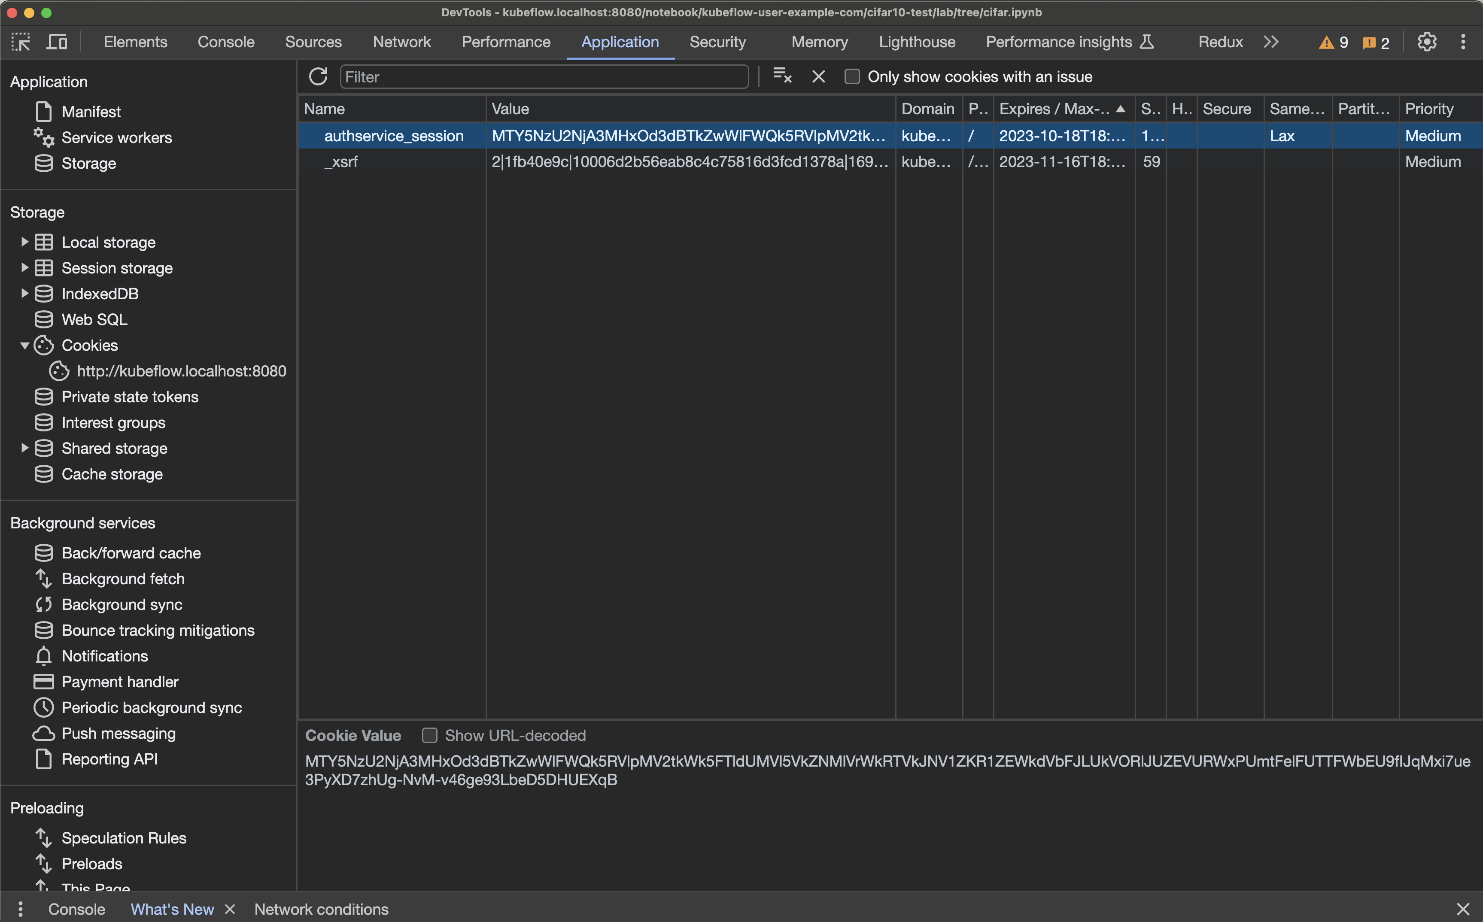Open DevTools settings gear
The image size is (1483, 922).
click(x=1426, y=42)
